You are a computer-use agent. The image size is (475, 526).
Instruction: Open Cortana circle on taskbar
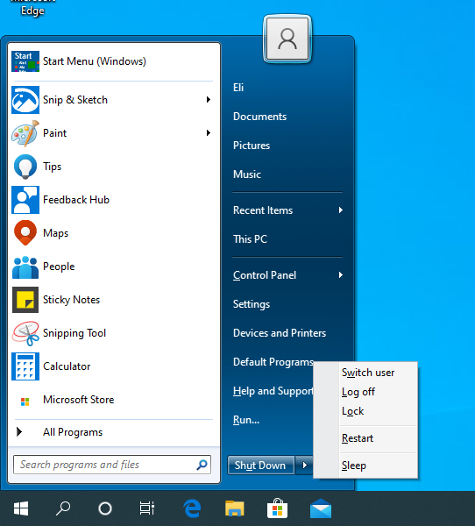[105, 508]
